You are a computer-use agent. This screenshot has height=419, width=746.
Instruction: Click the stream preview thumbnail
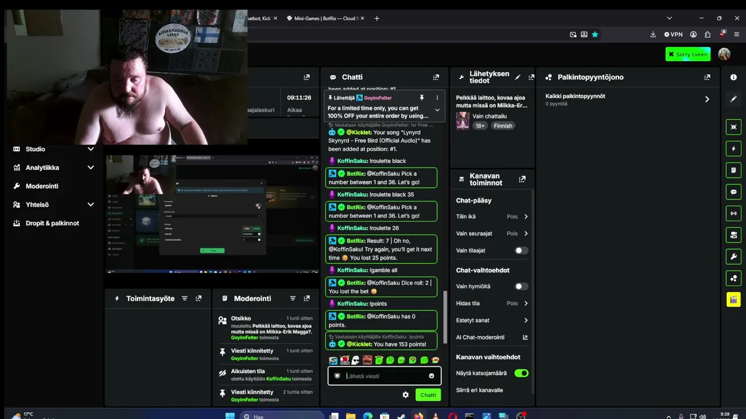(x=212, y=214)
